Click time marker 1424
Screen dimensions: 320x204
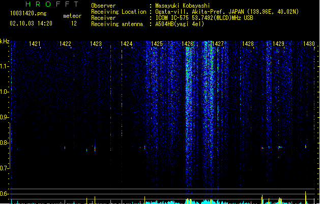click(126, 44)
